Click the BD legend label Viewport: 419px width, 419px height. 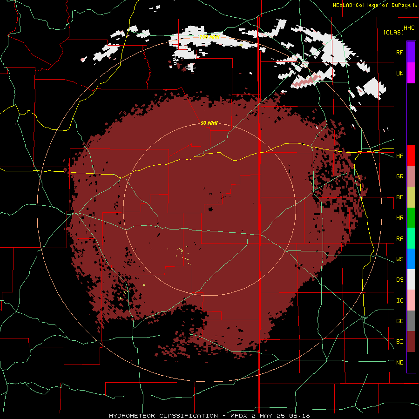click(x=399, y=197)
